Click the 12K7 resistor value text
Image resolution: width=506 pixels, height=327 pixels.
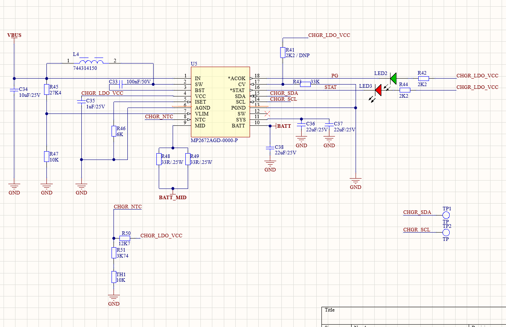point(125,244)
